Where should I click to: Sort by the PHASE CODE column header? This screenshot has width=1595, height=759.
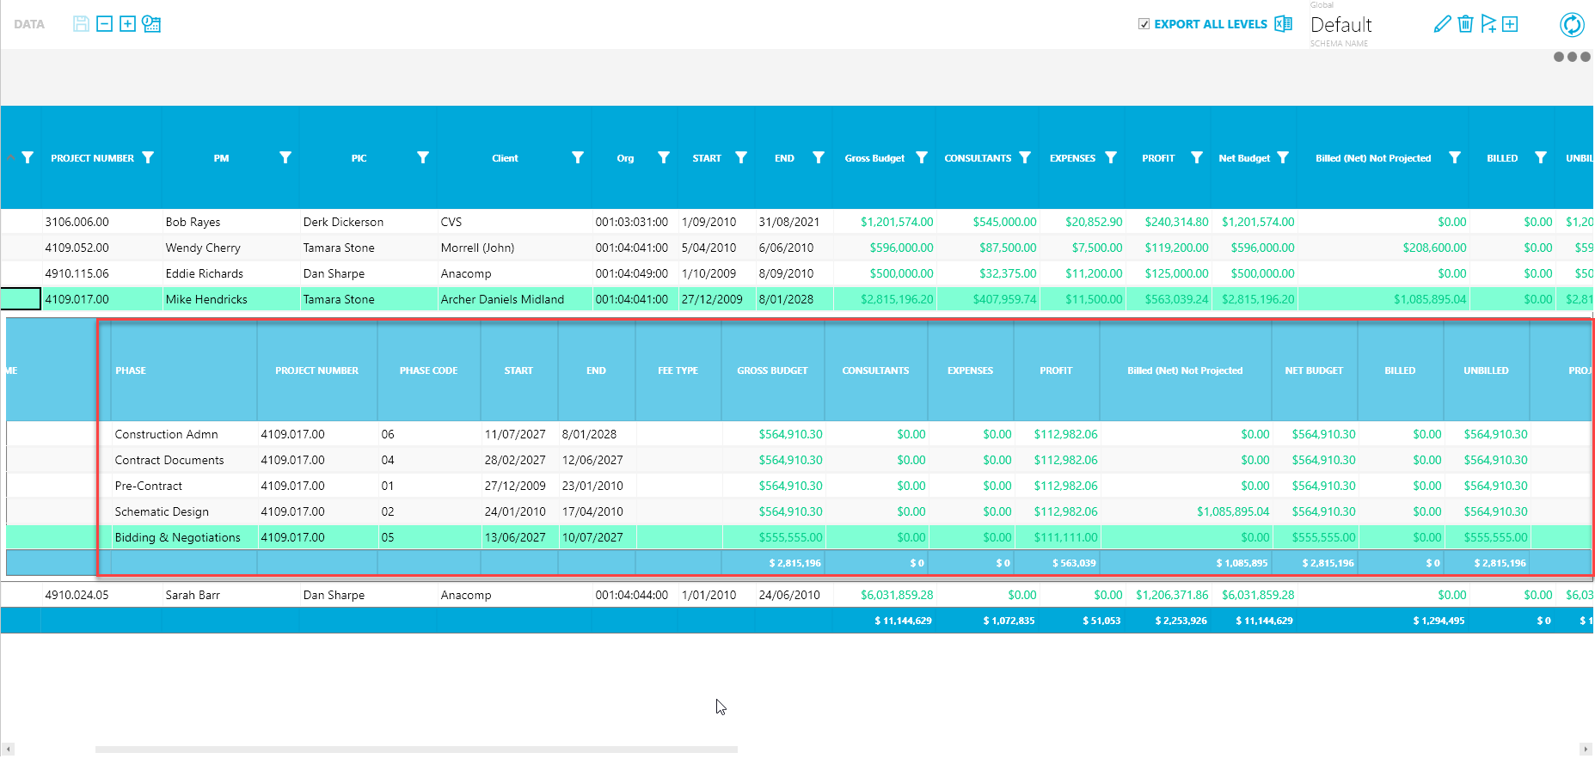(x=428, y=370)
